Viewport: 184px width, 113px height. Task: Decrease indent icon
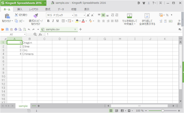(x=113, y=15)
